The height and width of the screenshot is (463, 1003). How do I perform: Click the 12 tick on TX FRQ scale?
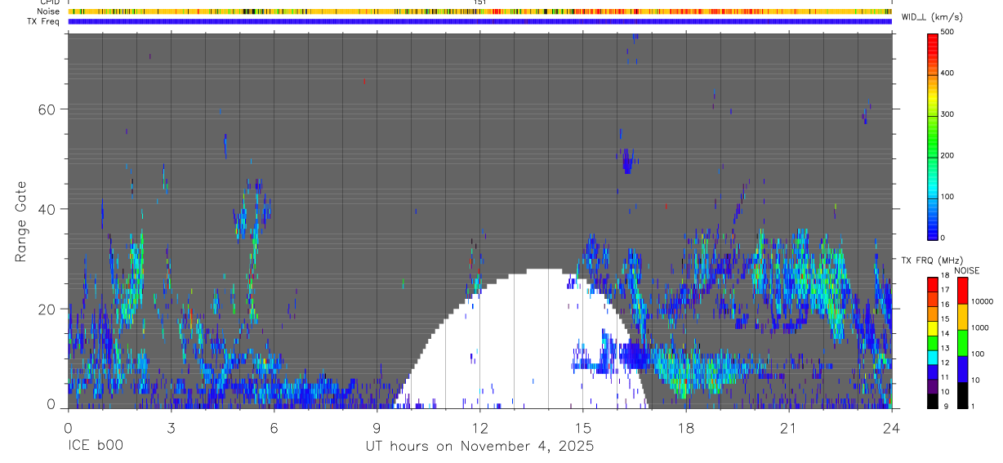point(945,363)
